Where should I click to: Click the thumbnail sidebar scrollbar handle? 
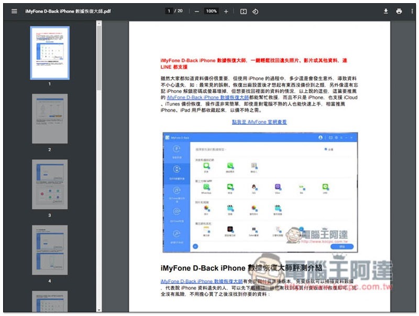click(99, 58)
